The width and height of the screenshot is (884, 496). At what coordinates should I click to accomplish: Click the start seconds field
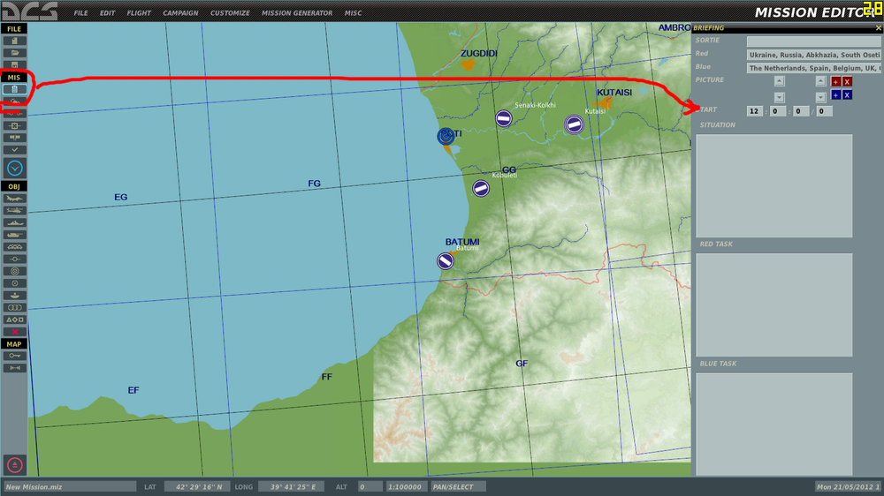click(801, 111)
